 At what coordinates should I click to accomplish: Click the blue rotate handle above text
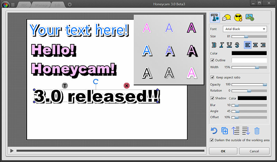click(96, 81)
